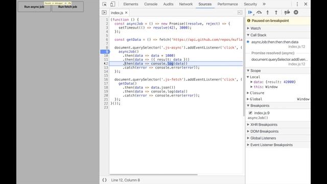
Task: Toggle the device toolbar icon
Action: pyautogui.click(x=112, y=4)
